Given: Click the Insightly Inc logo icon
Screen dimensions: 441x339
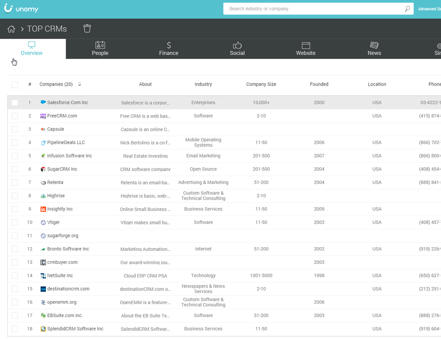Looking at the screenshot, I should click(43, 209).
